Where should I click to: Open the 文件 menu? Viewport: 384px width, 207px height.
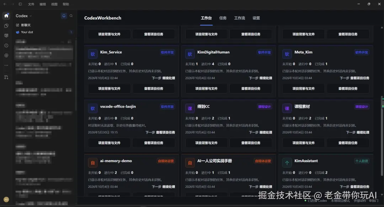31,4
